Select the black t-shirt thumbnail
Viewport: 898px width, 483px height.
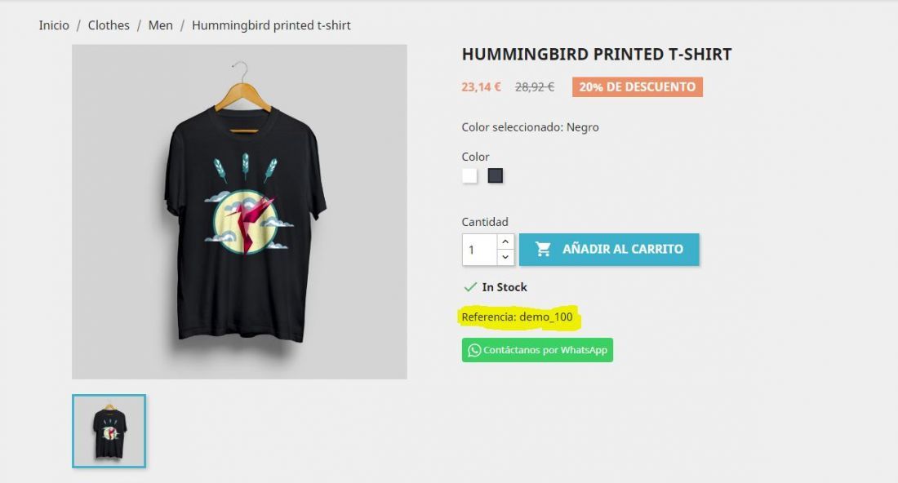pos(109,431)
